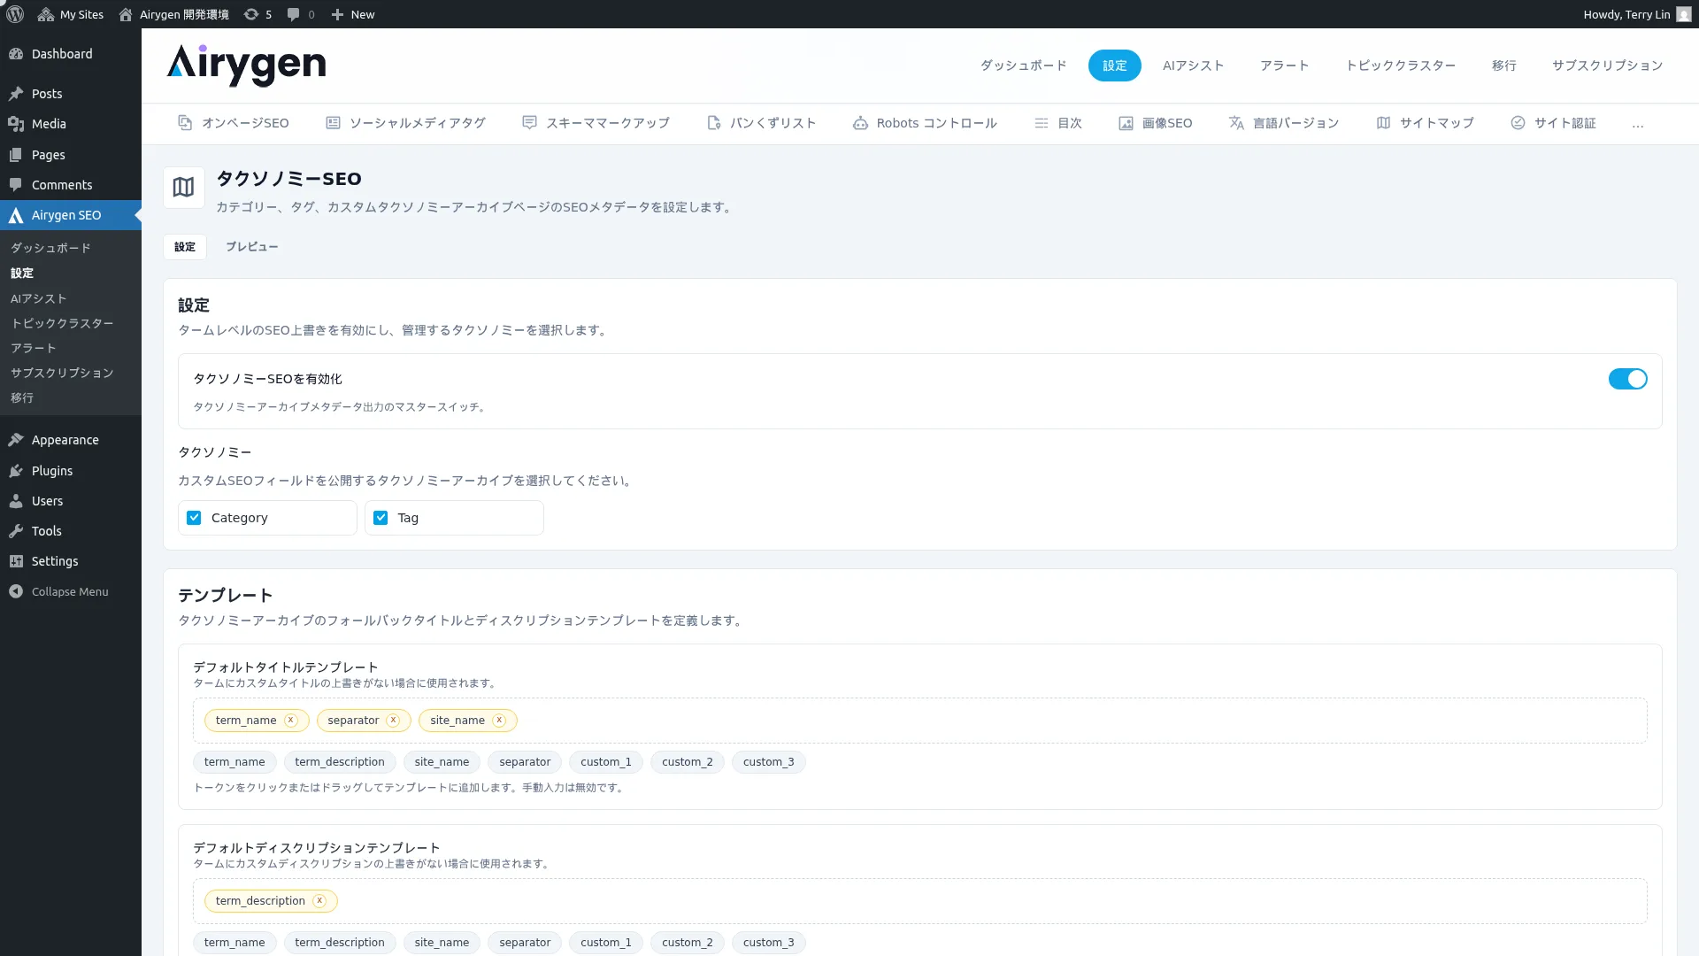The width and height of the screenshot is (1699, 956).
Task: Open 移行 in the sidebar submenu
Action: [x=22, y=397]
